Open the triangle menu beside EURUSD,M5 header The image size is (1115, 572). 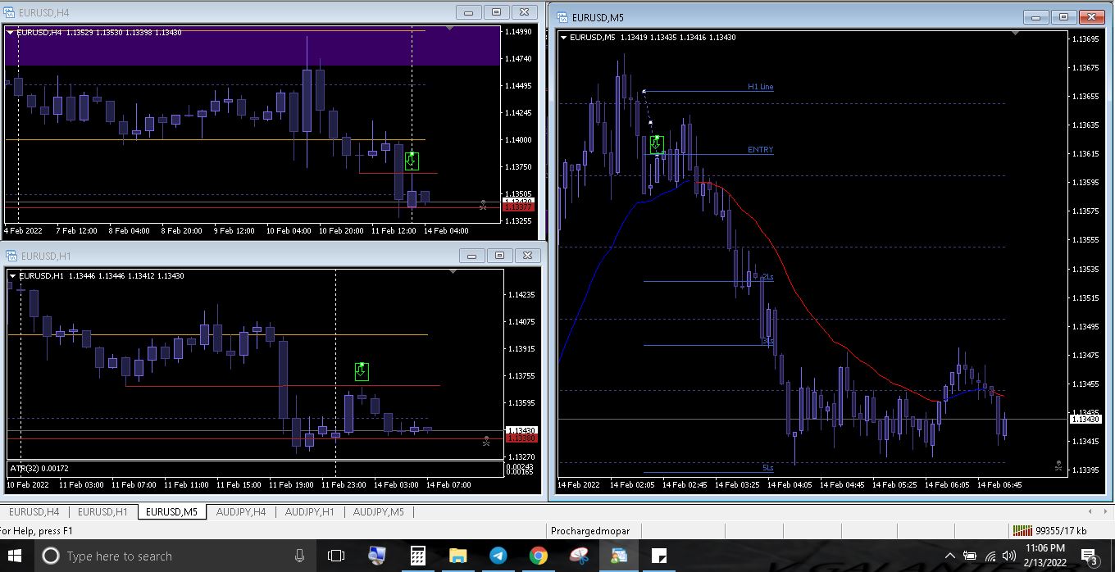564,38
